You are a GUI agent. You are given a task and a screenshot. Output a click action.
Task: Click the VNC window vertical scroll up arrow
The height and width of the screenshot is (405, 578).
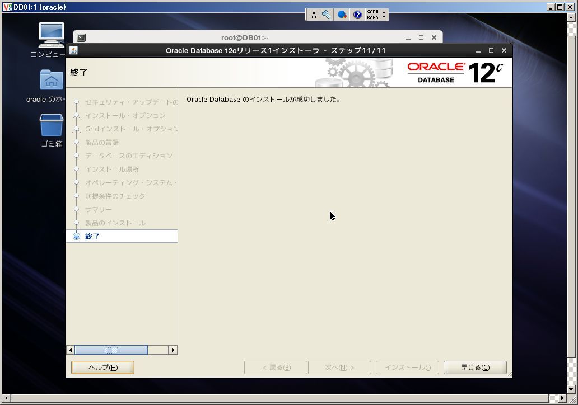click(x=571, y=17)
